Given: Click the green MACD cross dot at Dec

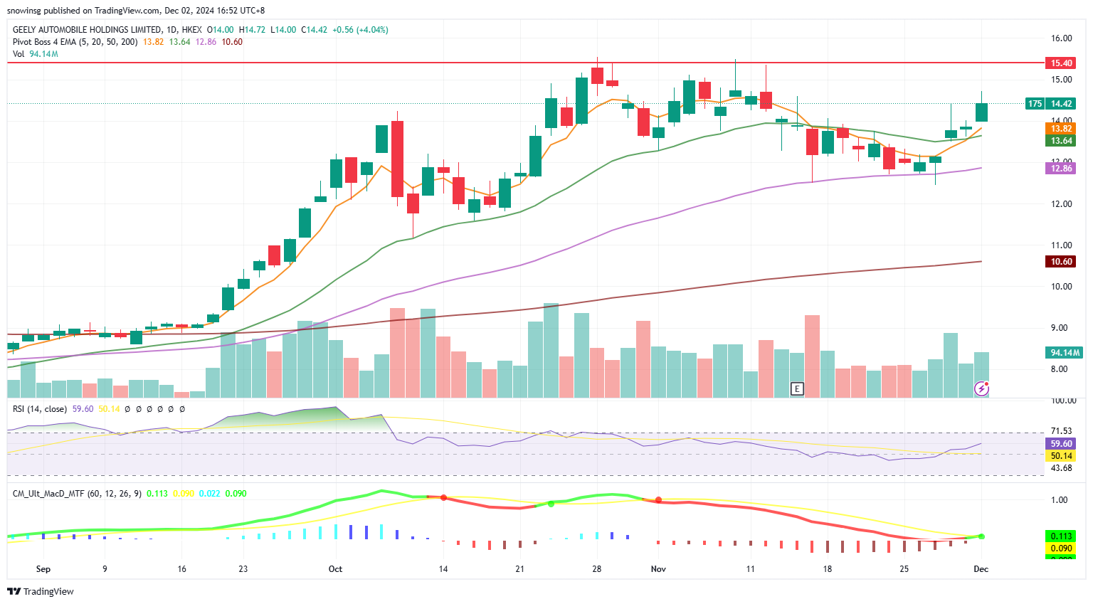Looking at the screenshot, I should pyautogui.click(x=982, y=536).
